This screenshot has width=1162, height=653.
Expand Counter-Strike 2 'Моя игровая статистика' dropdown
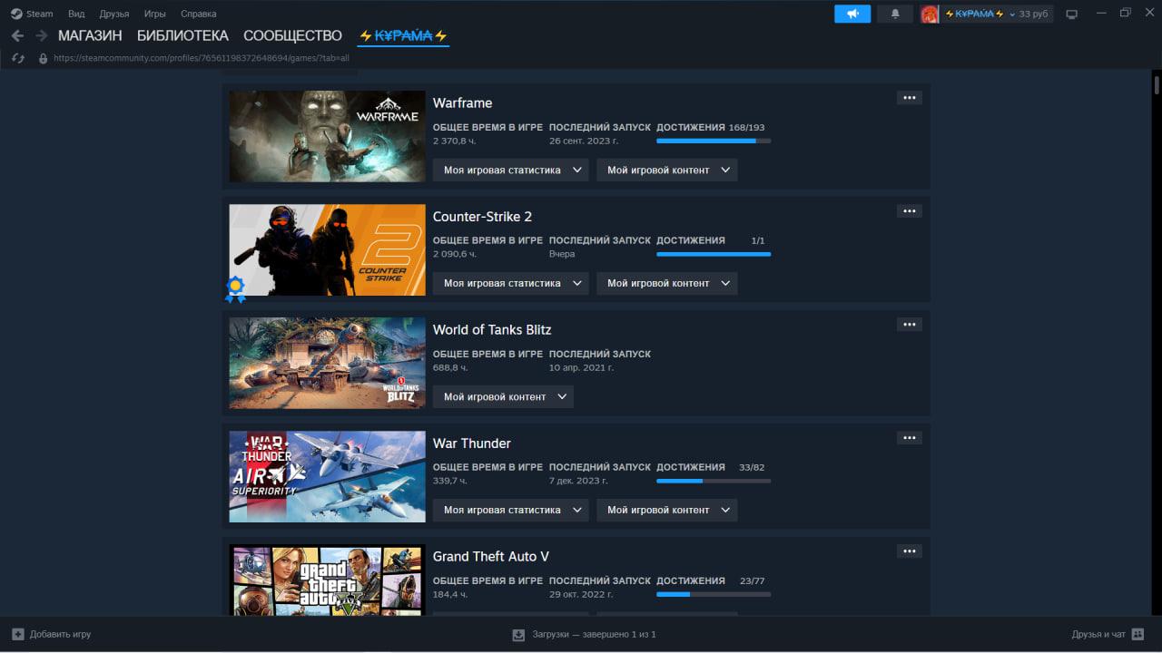click(x=510, y=283)
